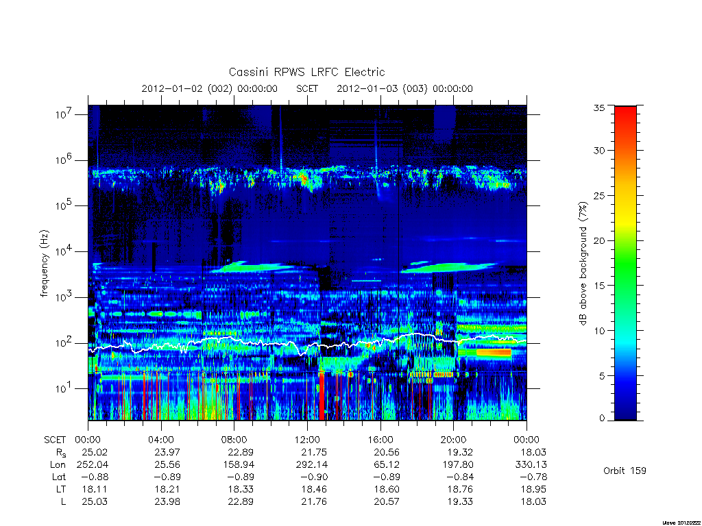Click the SCET 08:00 time tick label

[x=234, y=440]
